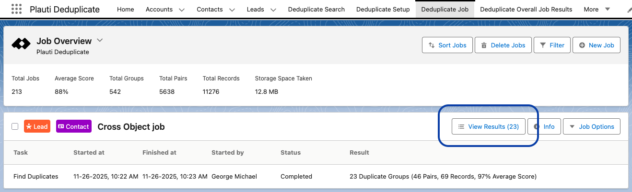The image size is (632, 192).
Task: Click the Status column header
Action: (291, 152)
